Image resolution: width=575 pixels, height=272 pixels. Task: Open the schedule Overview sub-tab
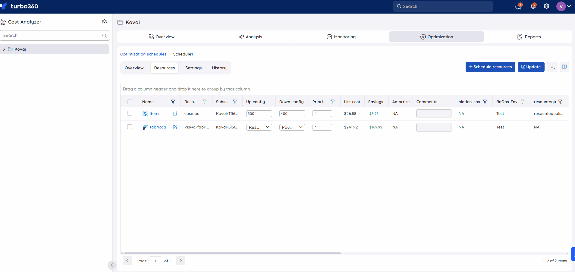pyautogui.click(x=134, y=68)
